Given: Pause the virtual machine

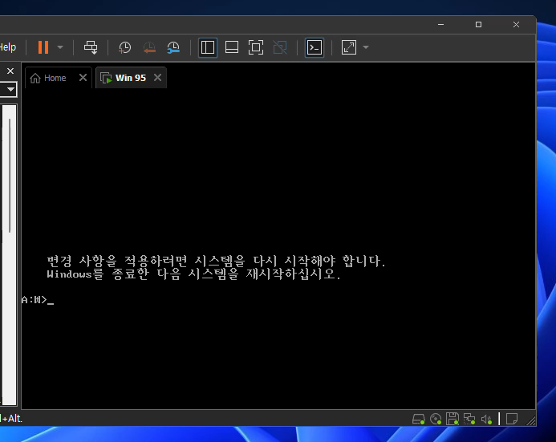Looking at the screenshot, I should (43, 47).
